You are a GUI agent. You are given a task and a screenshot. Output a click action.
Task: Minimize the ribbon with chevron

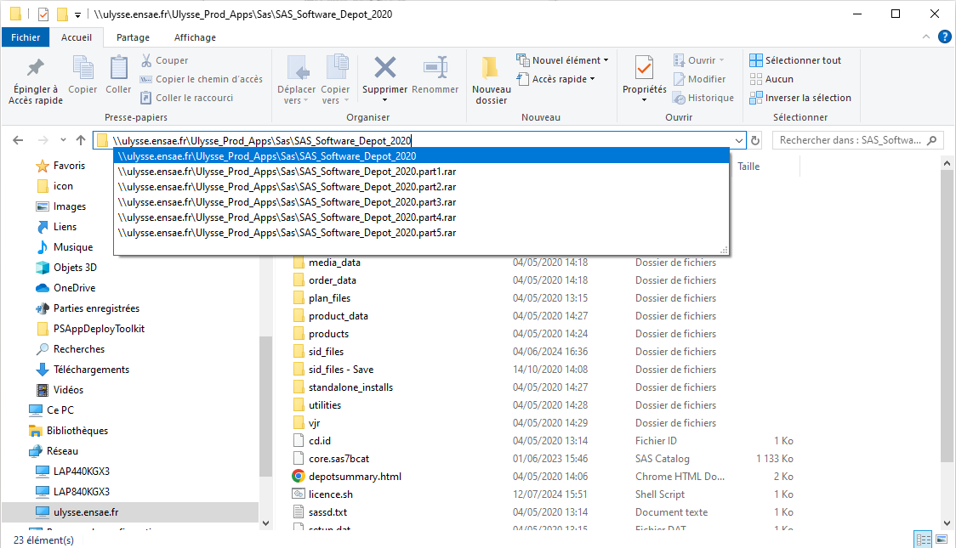(x=926, y=37)
